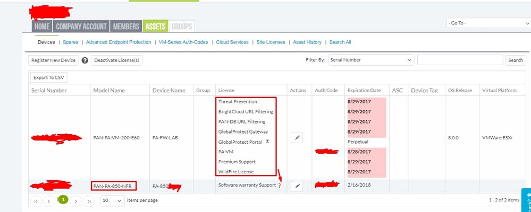Image resolution: width=531 pixels, height=212 pixels.
Task: Open VM-Series Auth-Codes link
Action: pyautogui.click(x=183, y=42)
